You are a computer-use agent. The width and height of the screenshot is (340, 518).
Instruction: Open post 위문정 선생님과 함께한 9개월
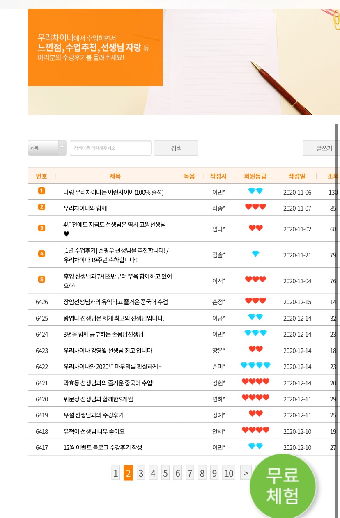click(x=98, y=399)
